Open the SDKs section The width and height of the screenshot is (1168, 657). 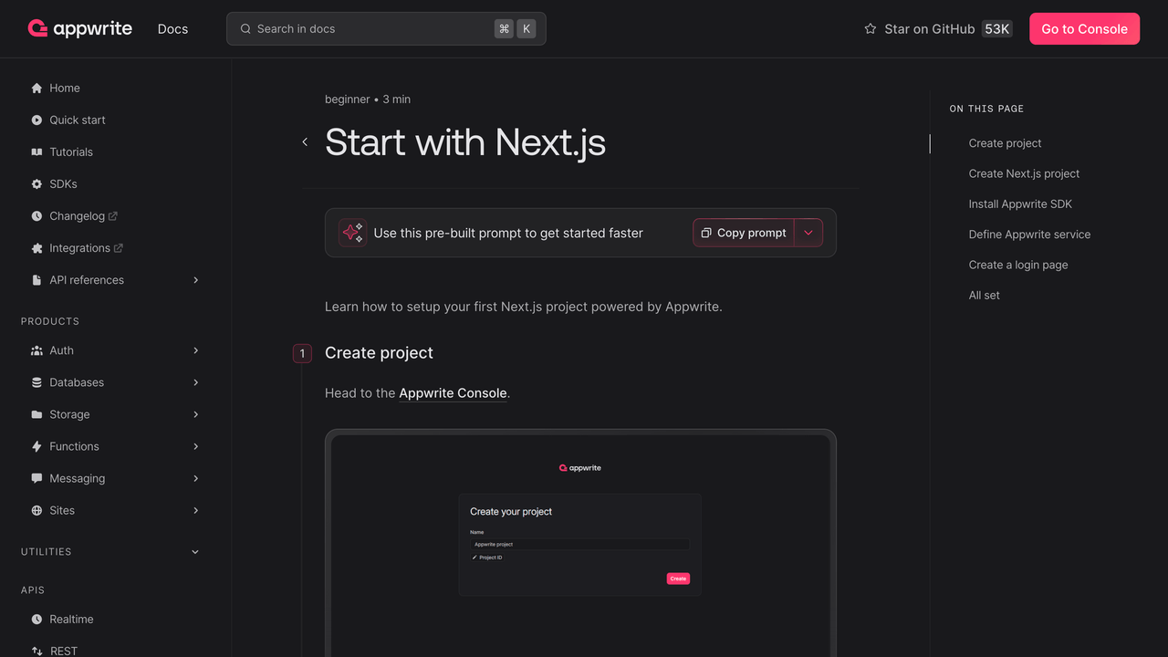pos(62,183)
